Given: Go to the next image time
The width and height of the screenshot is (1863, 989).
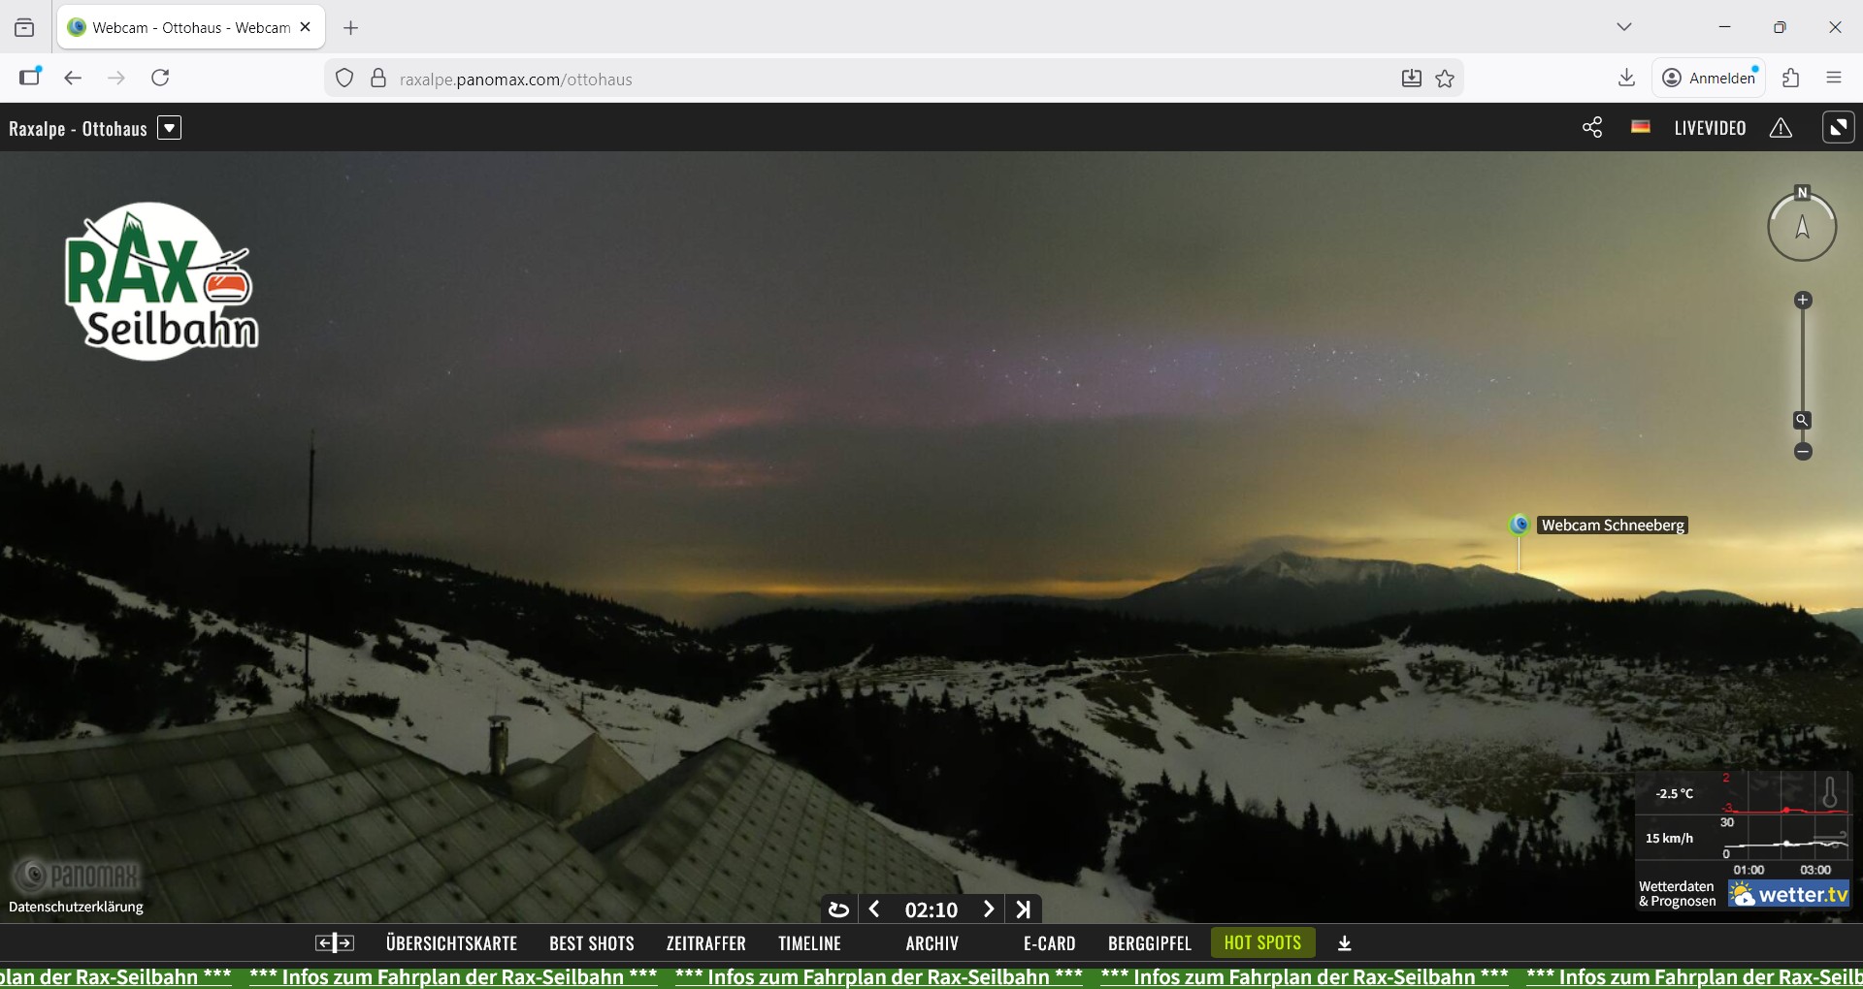Looking at the screenshot, I should [988, 909].
